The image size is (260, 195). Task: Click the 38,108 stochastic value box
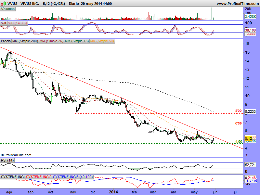pyautogui.click(x=250, y=30)
